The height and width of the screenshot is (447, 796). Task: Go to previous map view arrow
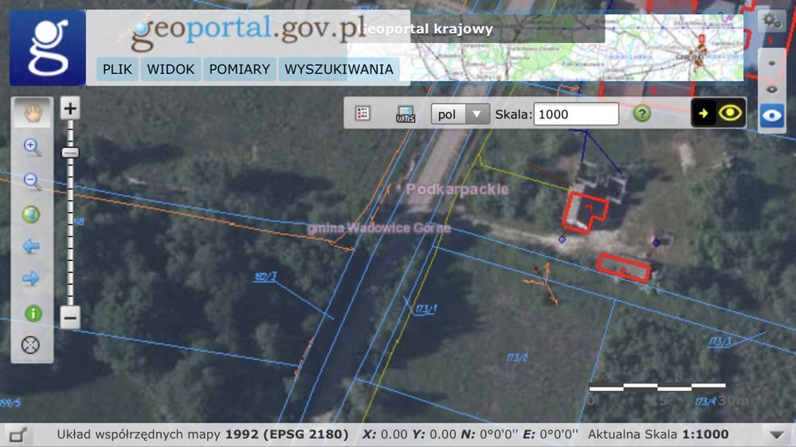[x=31, y=247]
